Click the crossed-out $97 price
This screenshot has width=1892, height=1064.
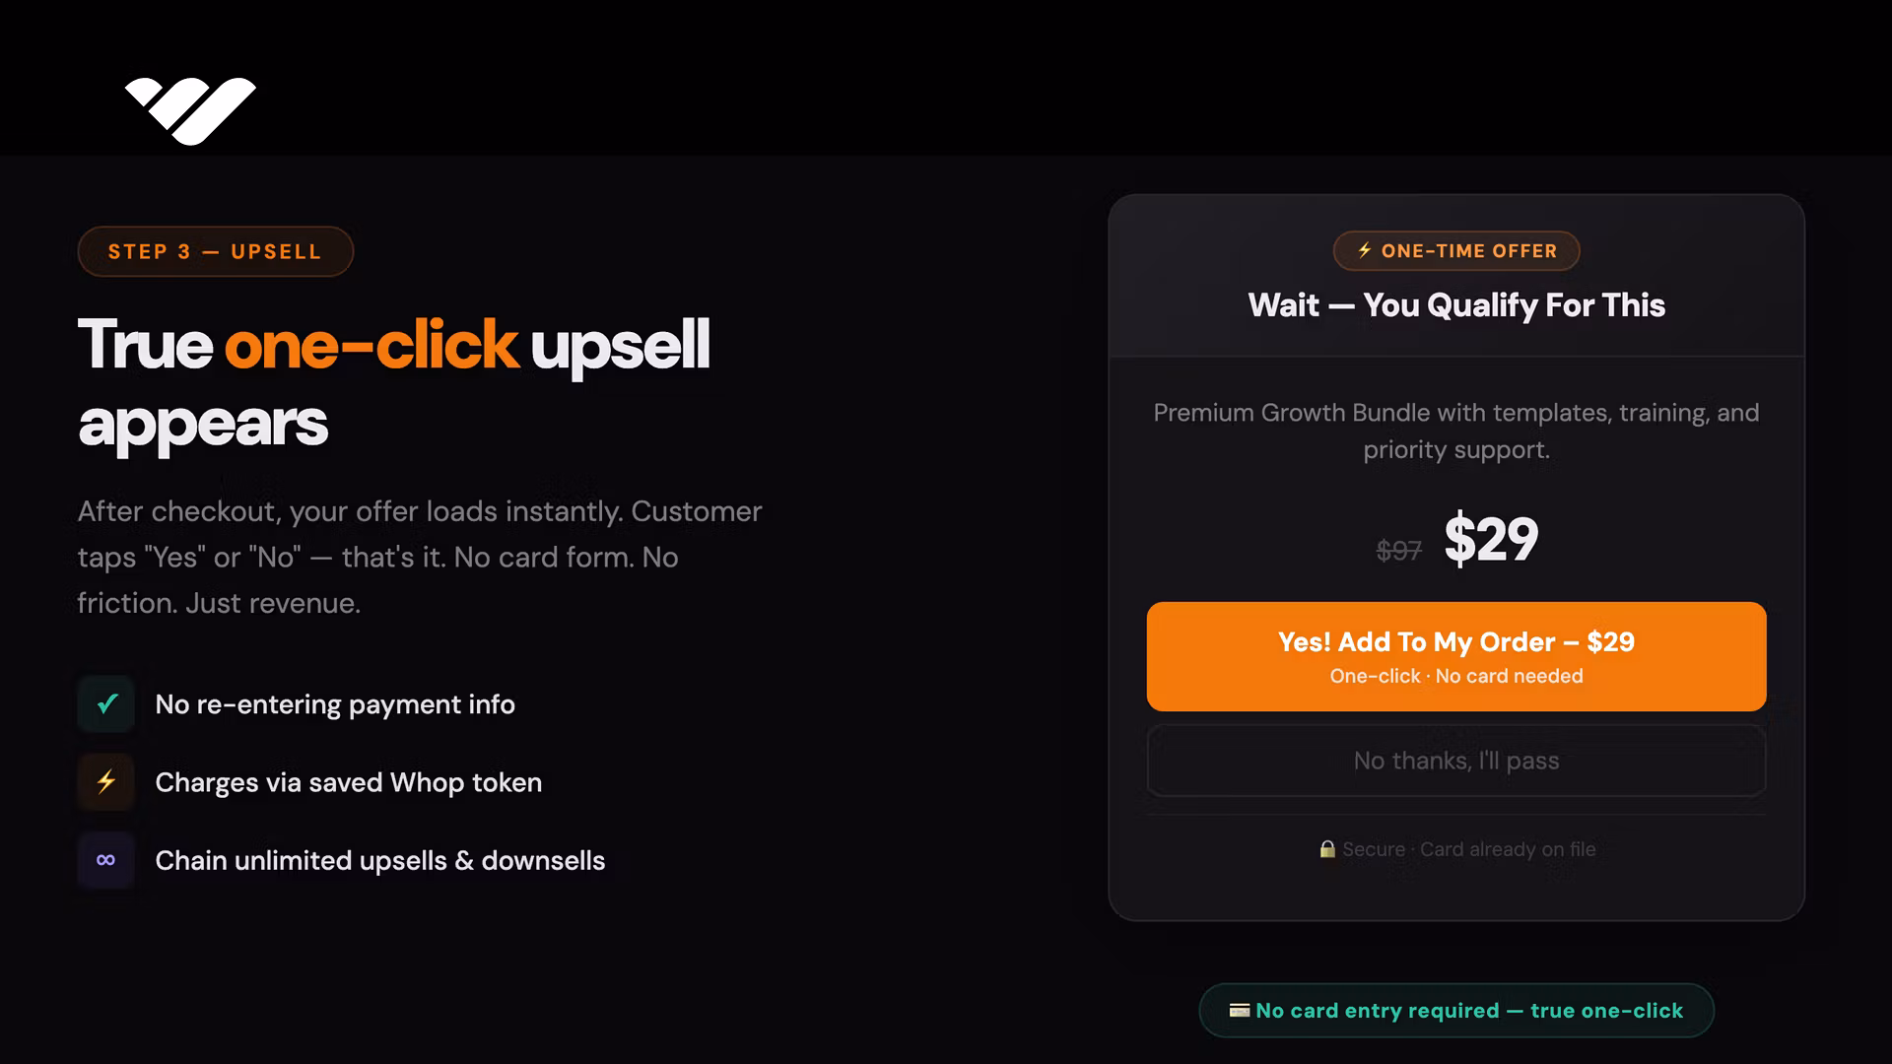click(x=1398, y=550)
